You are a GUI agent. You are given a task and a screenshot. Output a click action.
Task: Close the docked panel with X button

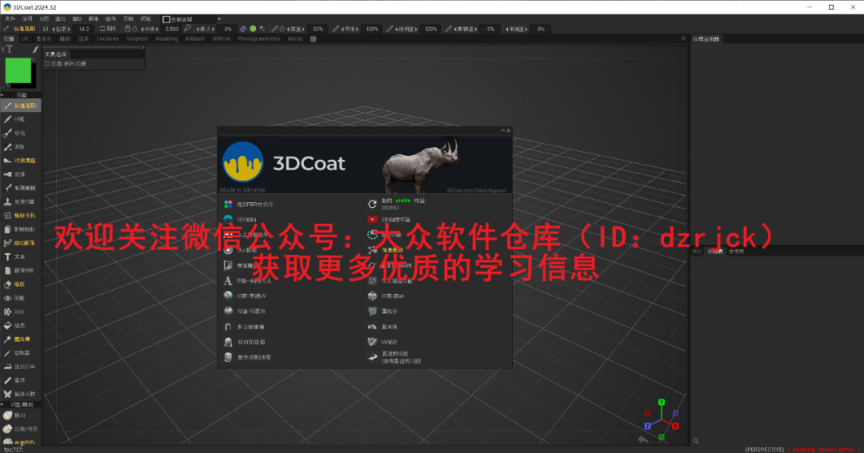683,38
